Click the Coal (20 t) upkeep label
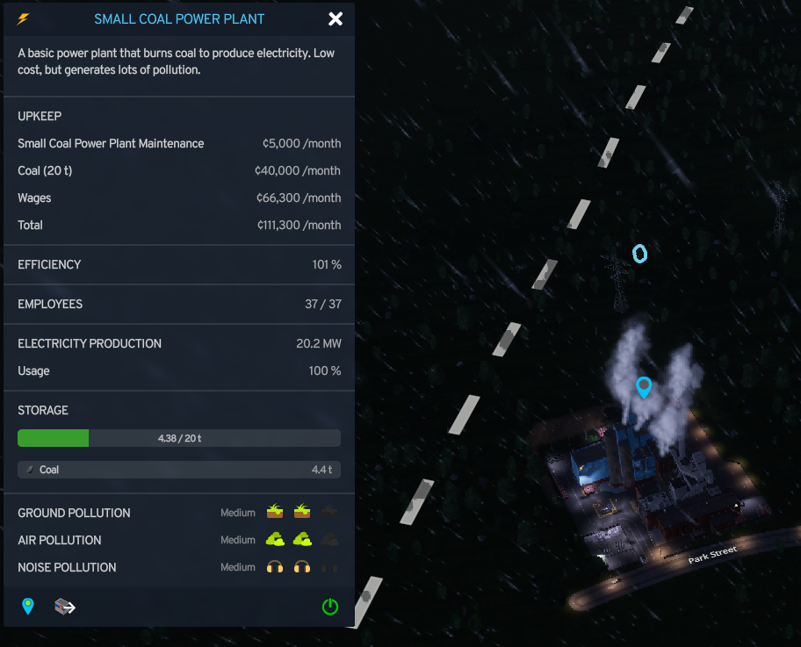The height and width of the screenshot is (647, 801). click(45, 170)
